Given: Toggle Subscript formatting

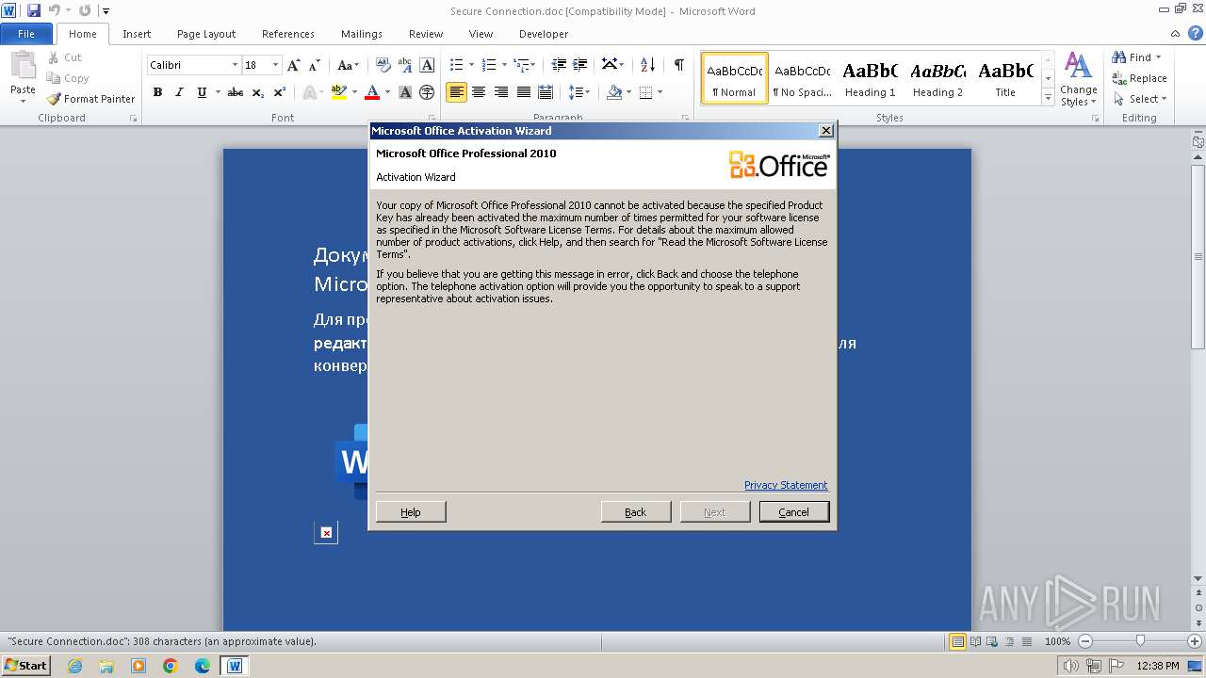Looking at the screenshot, I should [x=258, y=92].
